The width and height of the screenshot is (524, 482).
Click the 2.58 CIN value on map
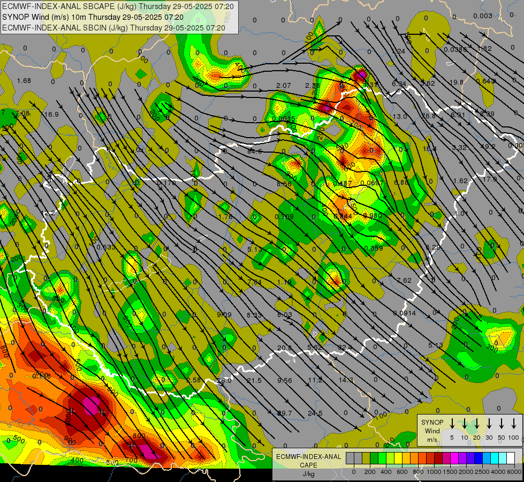[194, 380]
